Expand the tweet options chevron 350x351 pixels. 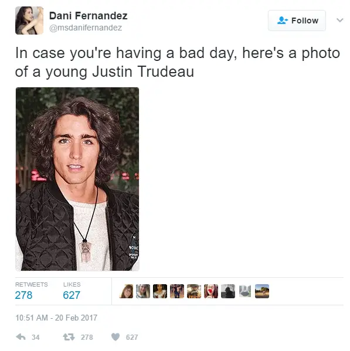[339, 20]
